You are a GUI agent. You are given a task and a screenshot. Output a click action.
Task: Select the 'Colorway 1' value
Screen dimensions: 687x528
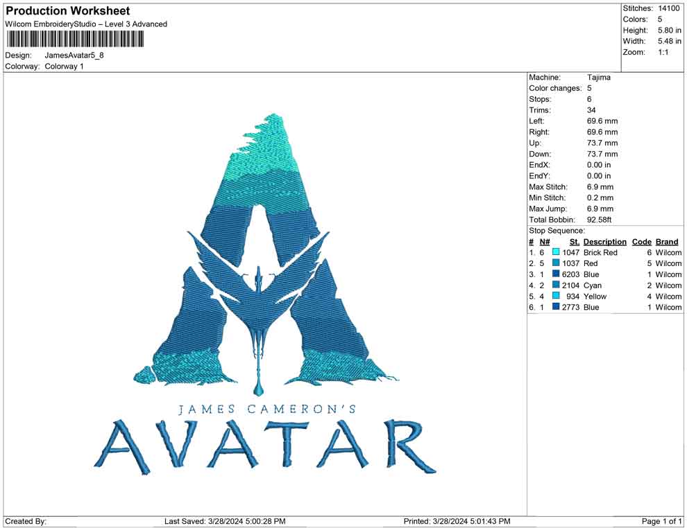coord(64,67)
